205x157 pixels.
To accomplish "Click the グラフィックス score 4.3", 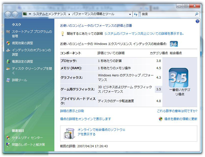I will click(159, 78).
